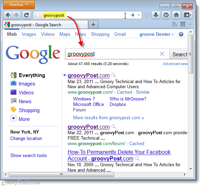Open the Firefox application menu
Screen dimensions: 203x187
coord(19,5)
